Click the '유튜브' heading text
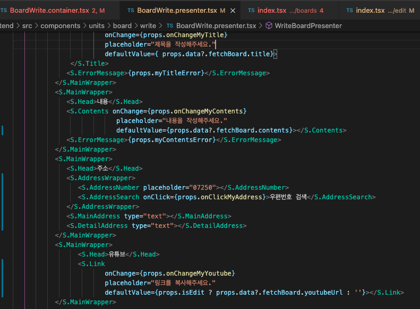 click(117, 254)
